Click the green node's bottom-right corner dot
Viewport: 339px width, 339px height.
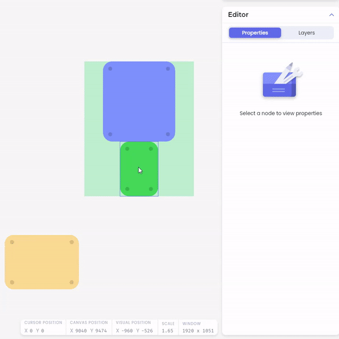point(151,189)
